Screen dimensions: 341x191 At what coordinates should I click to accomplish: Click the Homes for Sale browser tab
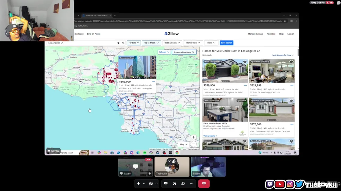tap(96, 15)
